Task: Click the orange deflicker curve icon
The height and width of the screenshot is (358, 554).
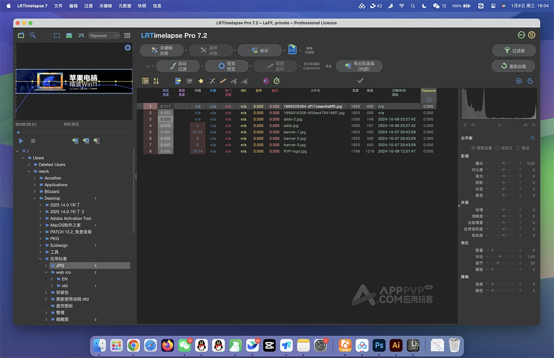Action: click(223, 81)
